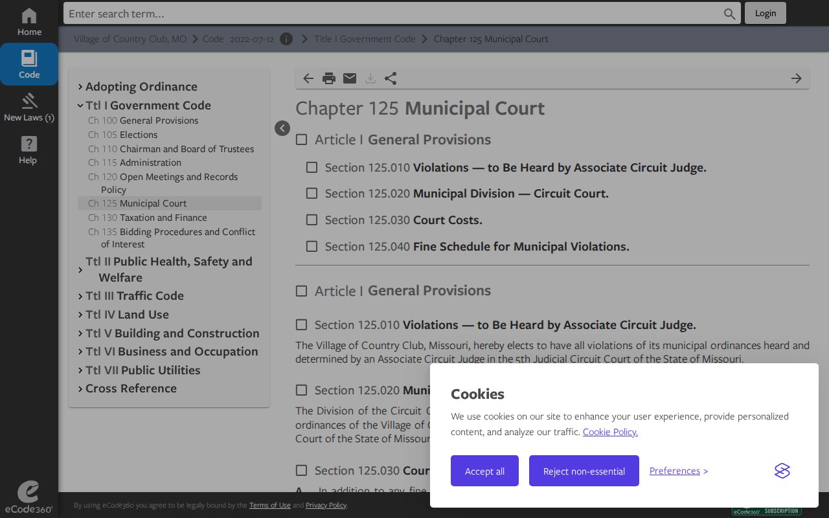Screen dimensions: 829x518
Task: Check the first Article I General Provisions box
Action: point(301,139)
